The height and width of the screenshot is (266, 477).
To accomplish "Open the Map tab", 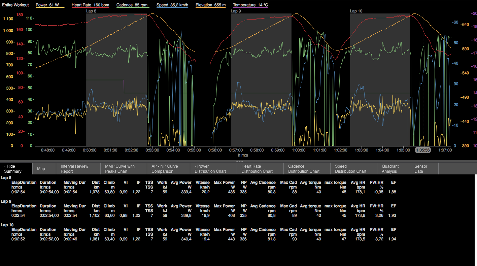I will tap(41, 169).
